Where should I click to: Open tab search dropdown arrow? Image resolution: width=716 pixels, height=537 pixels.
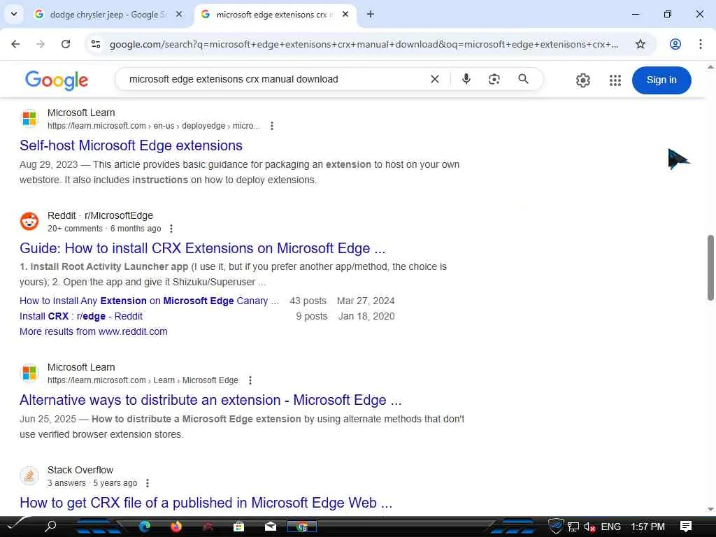click(x=14, y=14)
